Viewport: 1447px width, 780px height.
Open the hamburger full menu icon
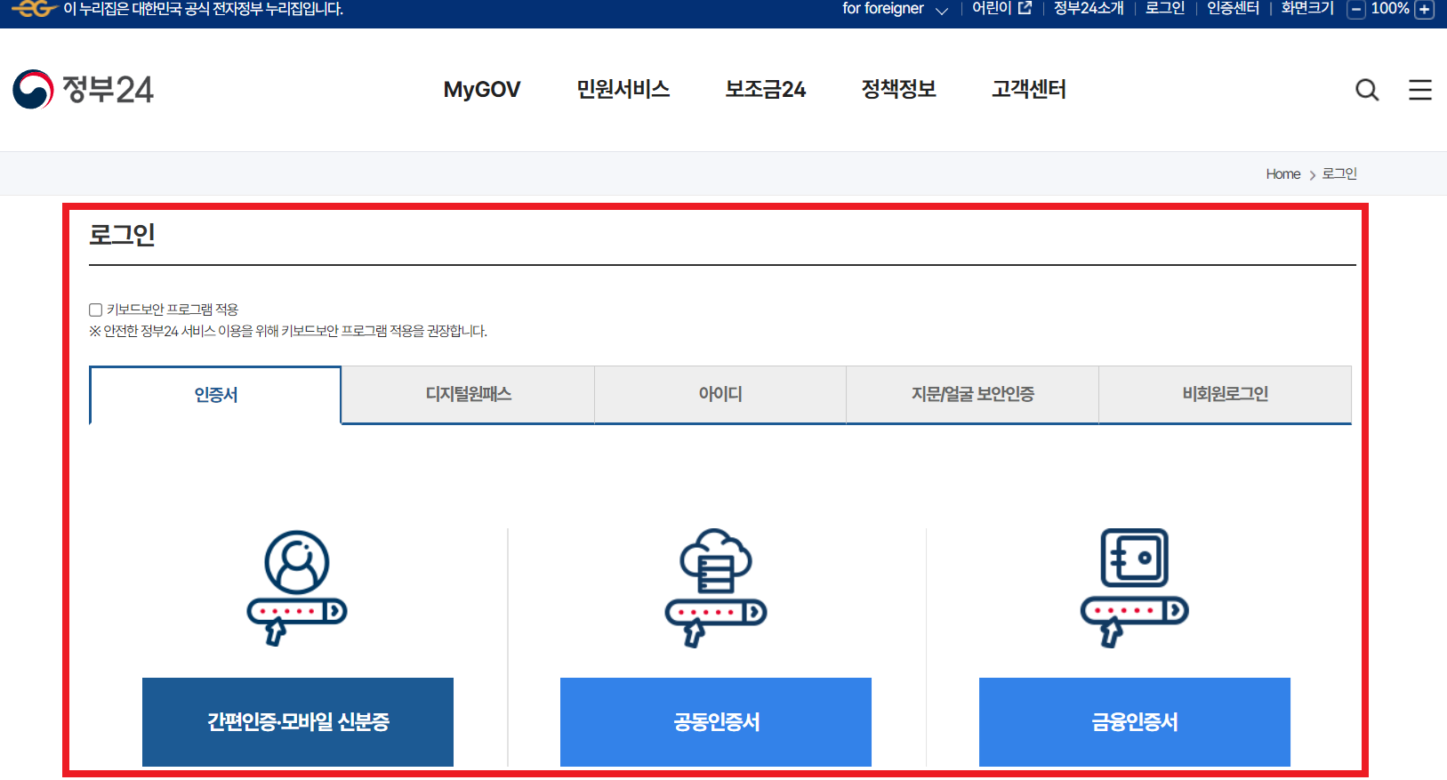coord(1420,90)
